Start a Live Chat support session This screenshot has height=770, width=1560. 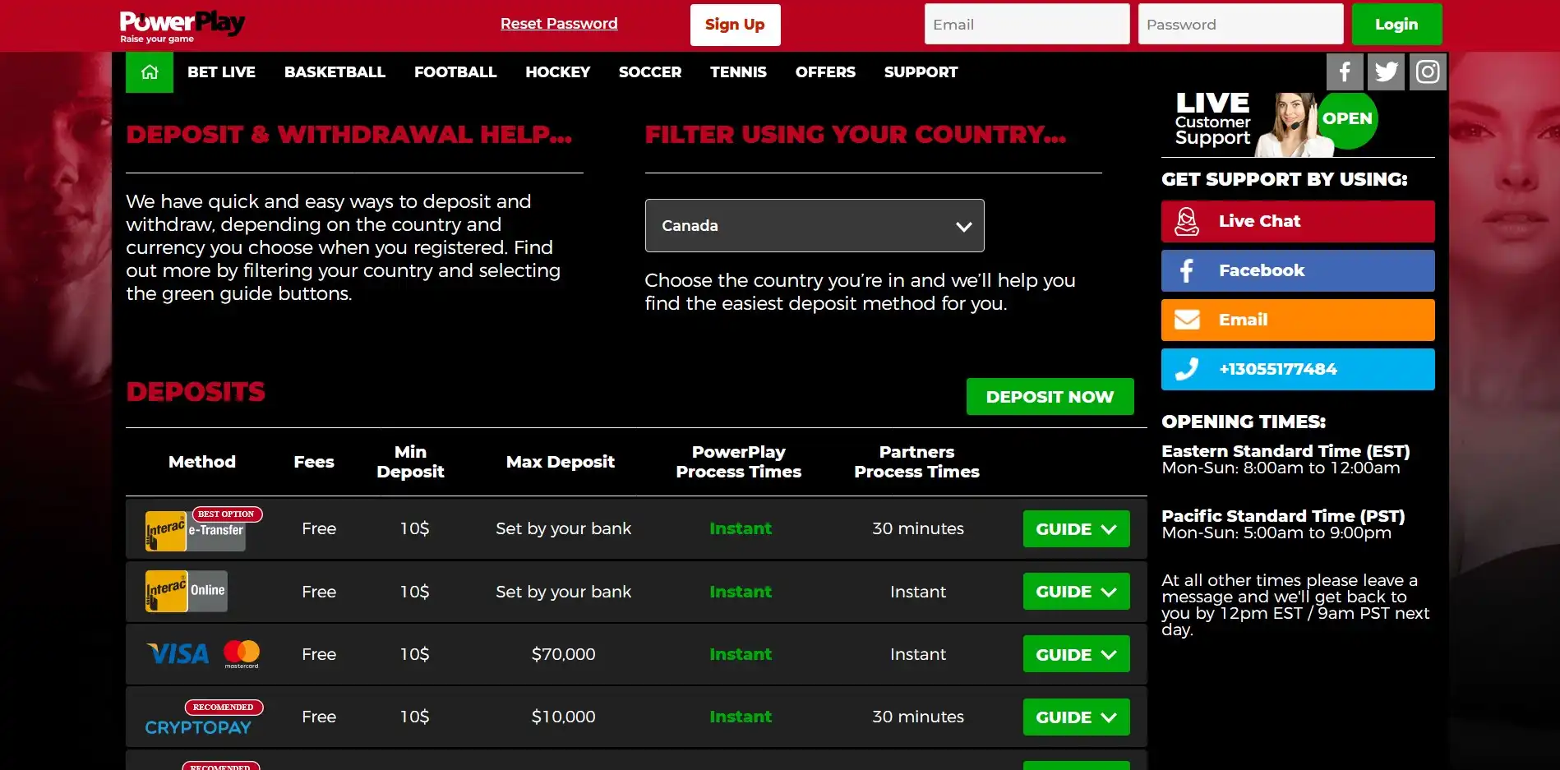coord(1297,221)
